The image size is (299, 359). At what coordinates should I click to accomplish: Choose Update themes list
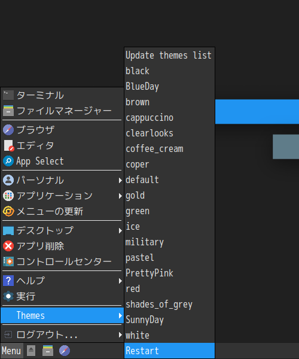click(x=169, y=56)
